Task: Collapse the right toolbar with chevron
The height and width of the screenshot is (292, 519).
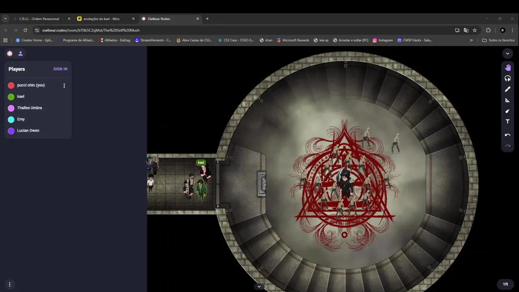Action: [x=508, y=53]
